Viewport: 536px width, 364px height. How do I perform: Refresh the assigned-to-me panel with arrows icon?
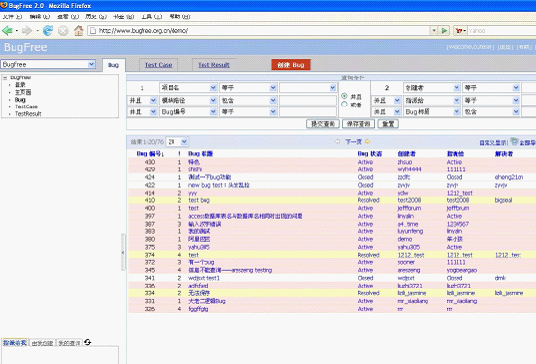pos(87,342)
